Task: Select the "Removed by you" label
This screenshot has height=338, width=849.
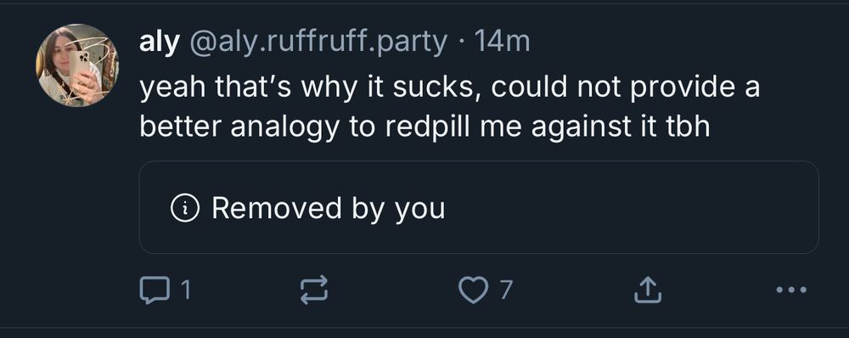Action: point(328,208)
